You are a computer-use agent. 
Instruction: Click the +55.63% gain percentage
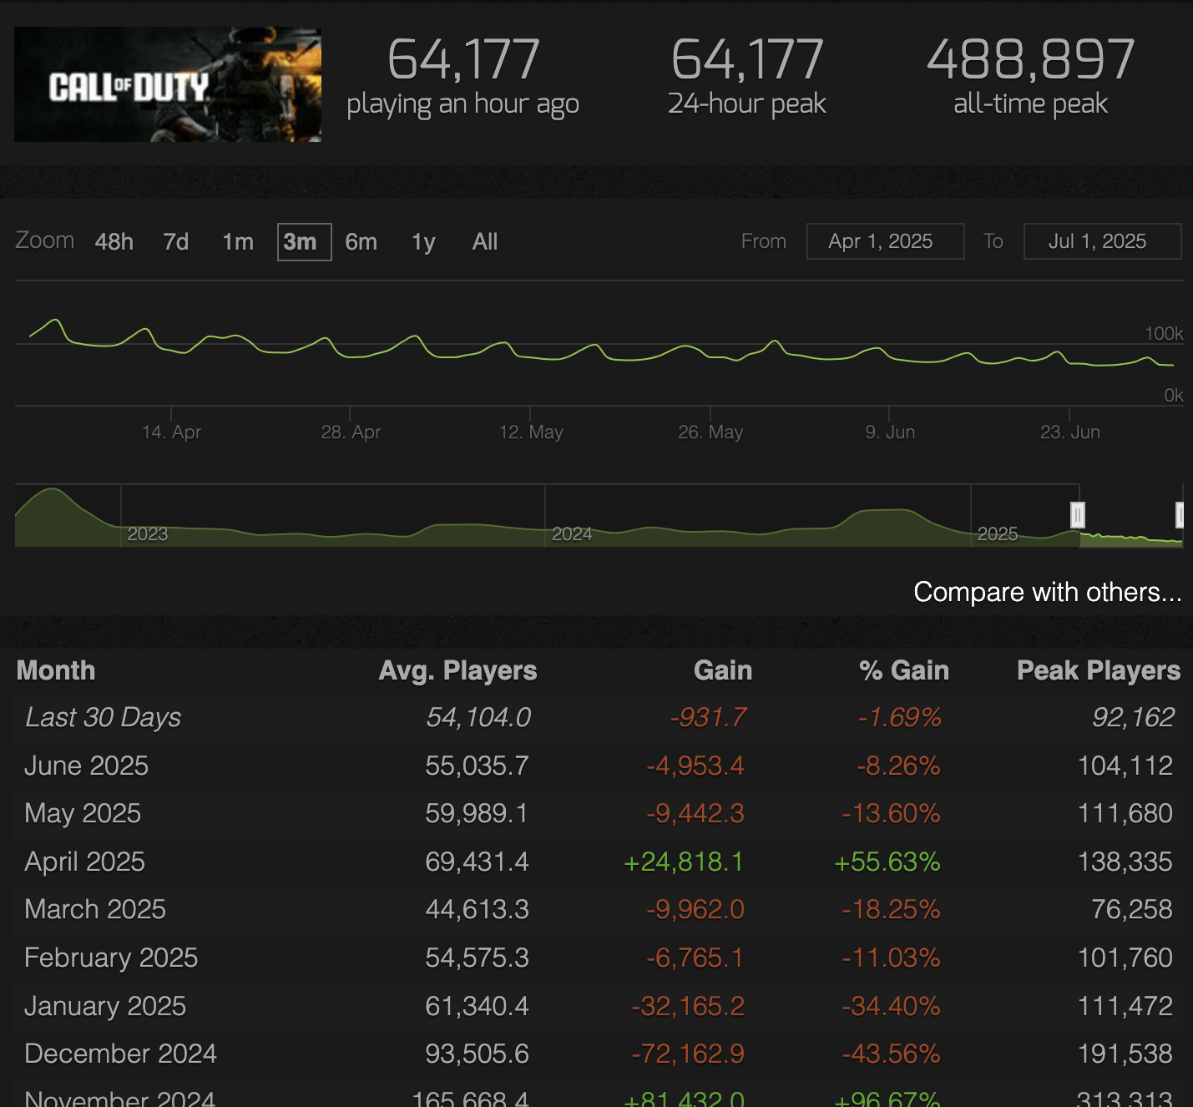click(887, 862)
